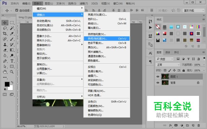Select the Gradient tool
Screen dimensions: 207x129
pos(12,50)
